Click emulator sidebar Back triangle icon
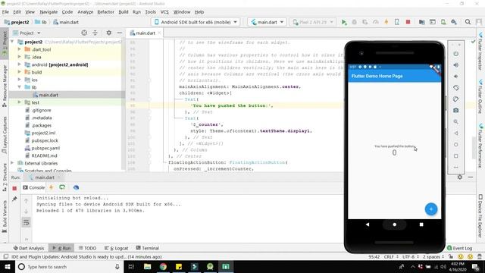 point(456,133)
